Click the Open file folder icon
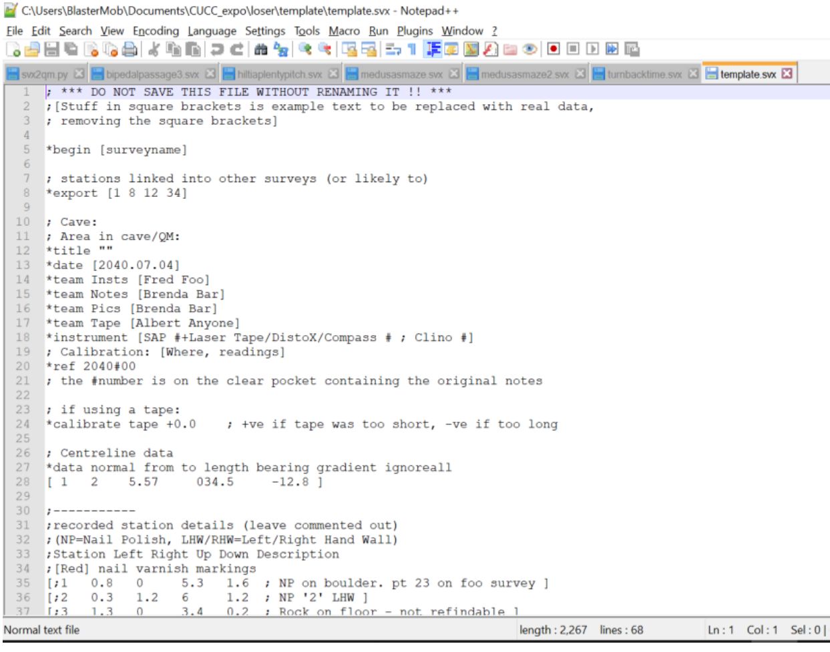Viewport: 830px width, 652px height. click(x=31, y=49)
